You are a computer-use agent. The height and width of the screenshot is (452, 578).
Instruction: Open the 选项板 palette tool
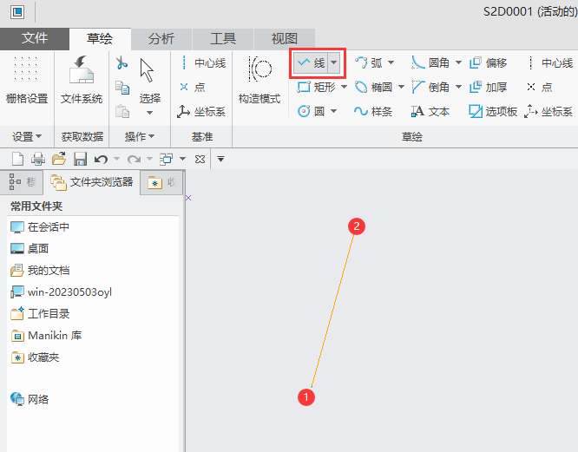(x=493, y=111)
